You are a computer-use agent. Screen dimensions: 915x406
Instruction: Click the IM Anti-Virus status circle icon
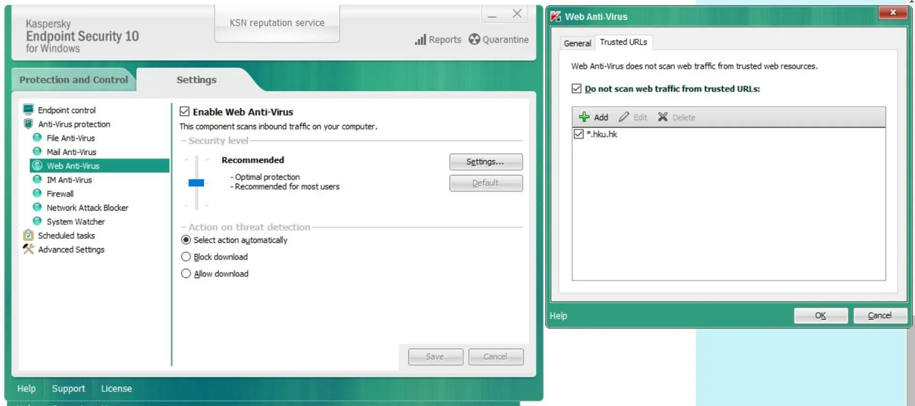[37, 179]
